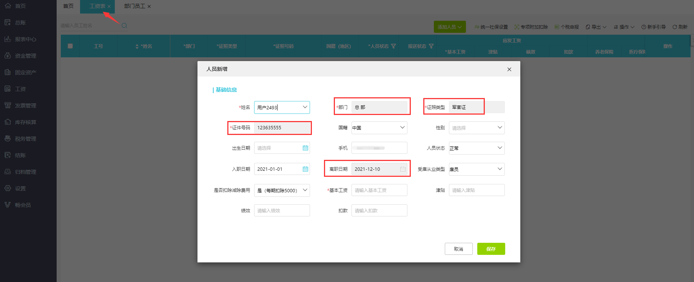
Task: Open the 国籍 dropdown
Action: [x=402, y=128]
